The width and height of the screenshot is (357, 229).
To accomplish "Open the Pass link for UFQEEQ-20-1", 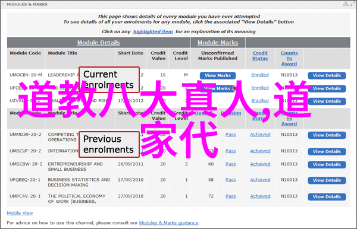I will pyautogui.click(x=231, y=180).
